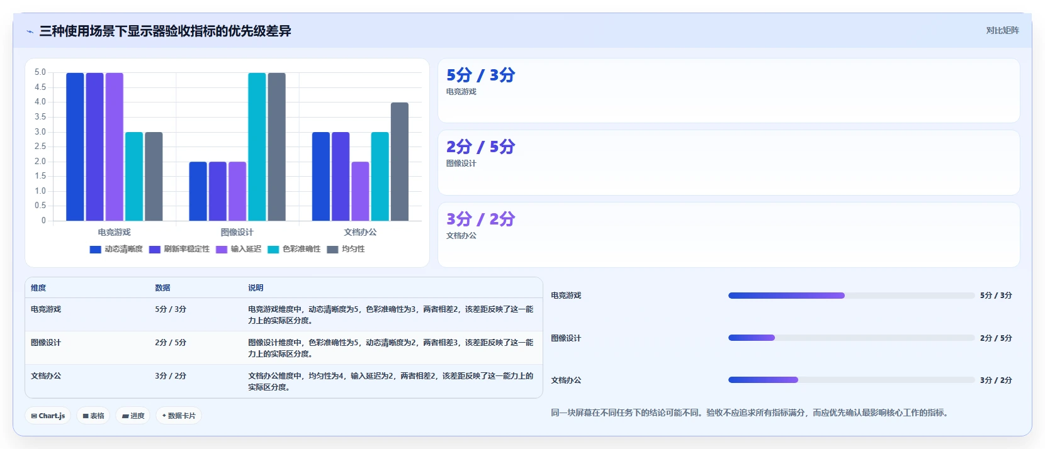Open the 5分 / 3分 电竞游戏 data card
The height and width of the screenshot is (449, 1045).
click(x=728, y=91)
